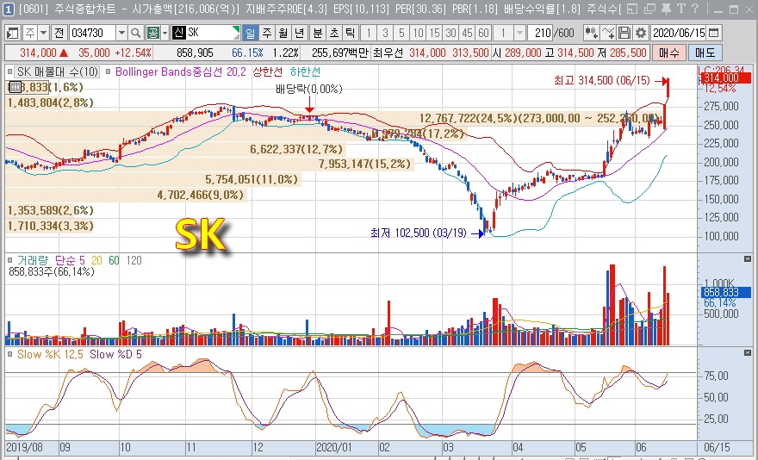
Task: Click the title bar duplicate window icon
Action: (650, 9)
